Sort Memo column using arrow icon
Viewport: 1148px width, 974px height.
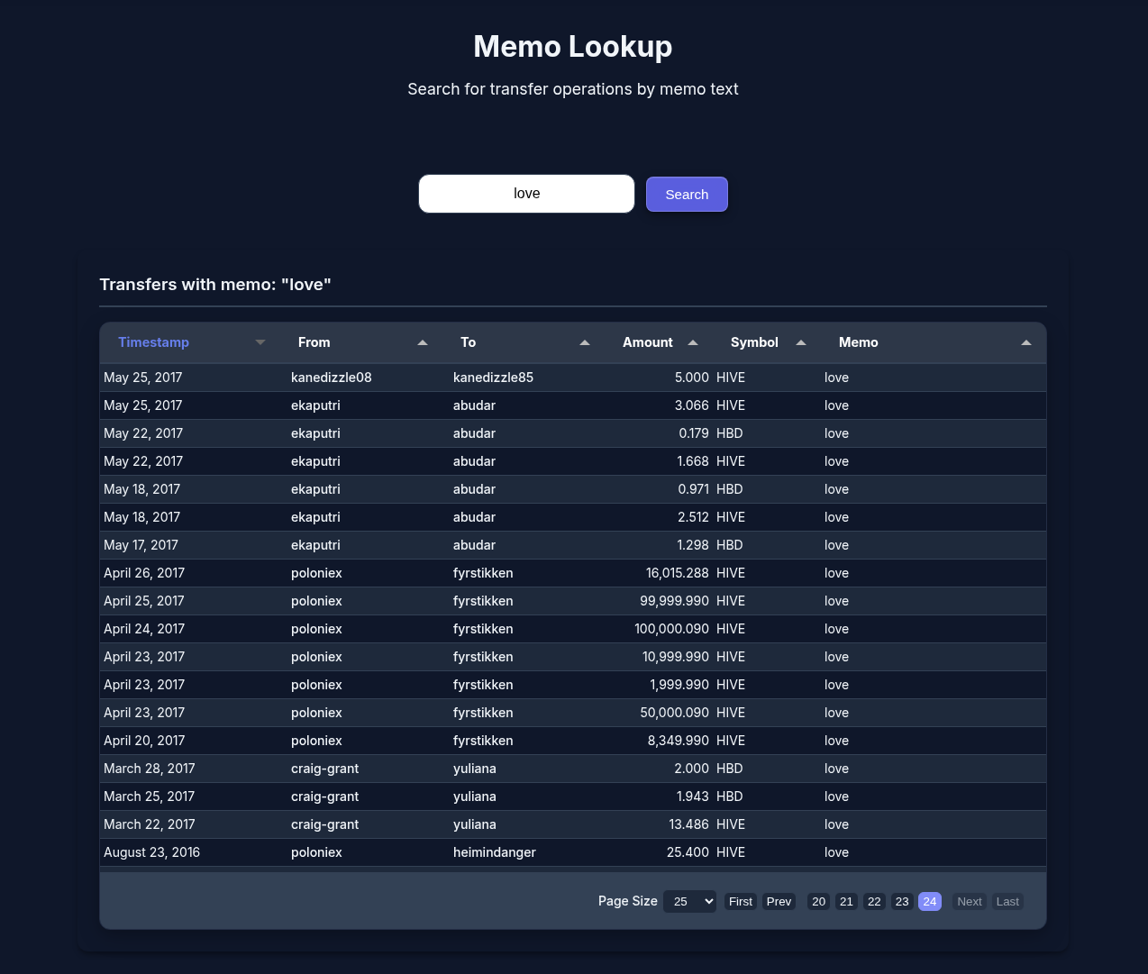pyautogui.click(x=1025, y=342)
